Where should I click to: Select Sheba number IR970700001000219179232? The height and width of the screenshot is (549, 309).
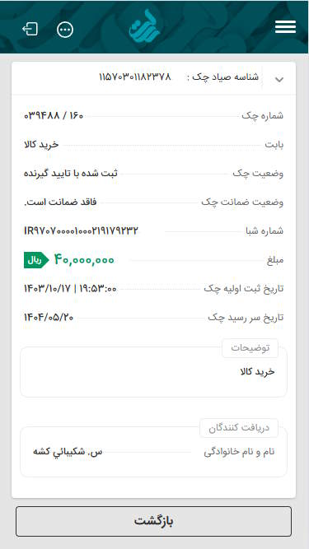coord(81,231)
